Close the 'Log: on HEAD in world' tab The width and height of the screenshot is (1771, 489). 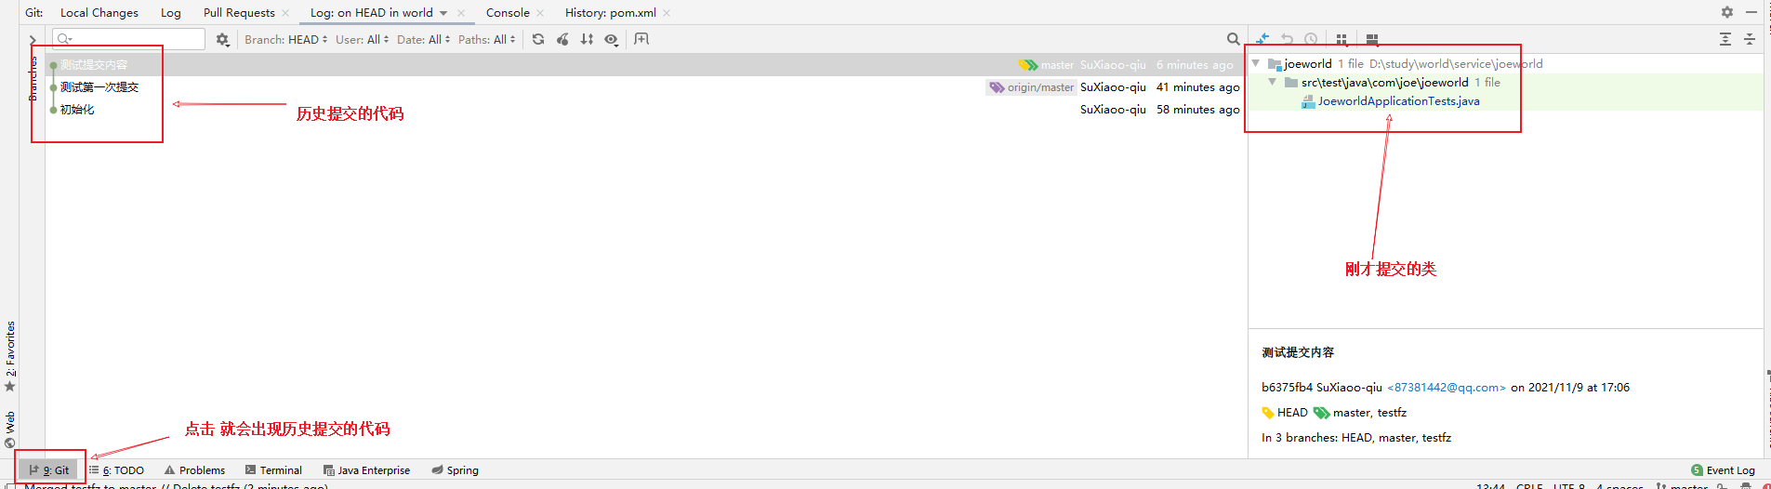[461, 13]
